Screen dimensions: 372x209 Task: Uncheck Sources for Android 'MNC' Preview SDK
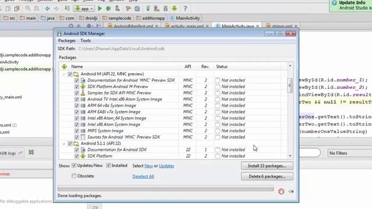[x=77, y=137]
